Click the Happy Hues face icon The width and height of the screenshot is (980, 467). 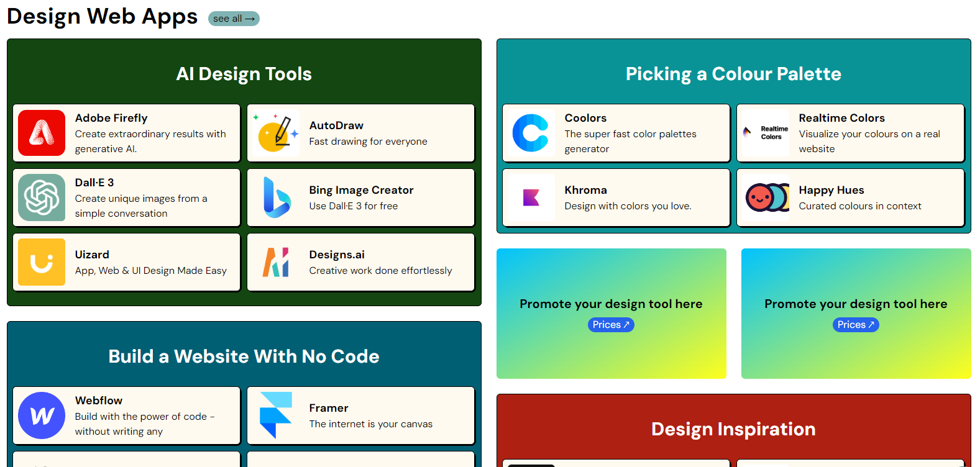coord(766,197)
